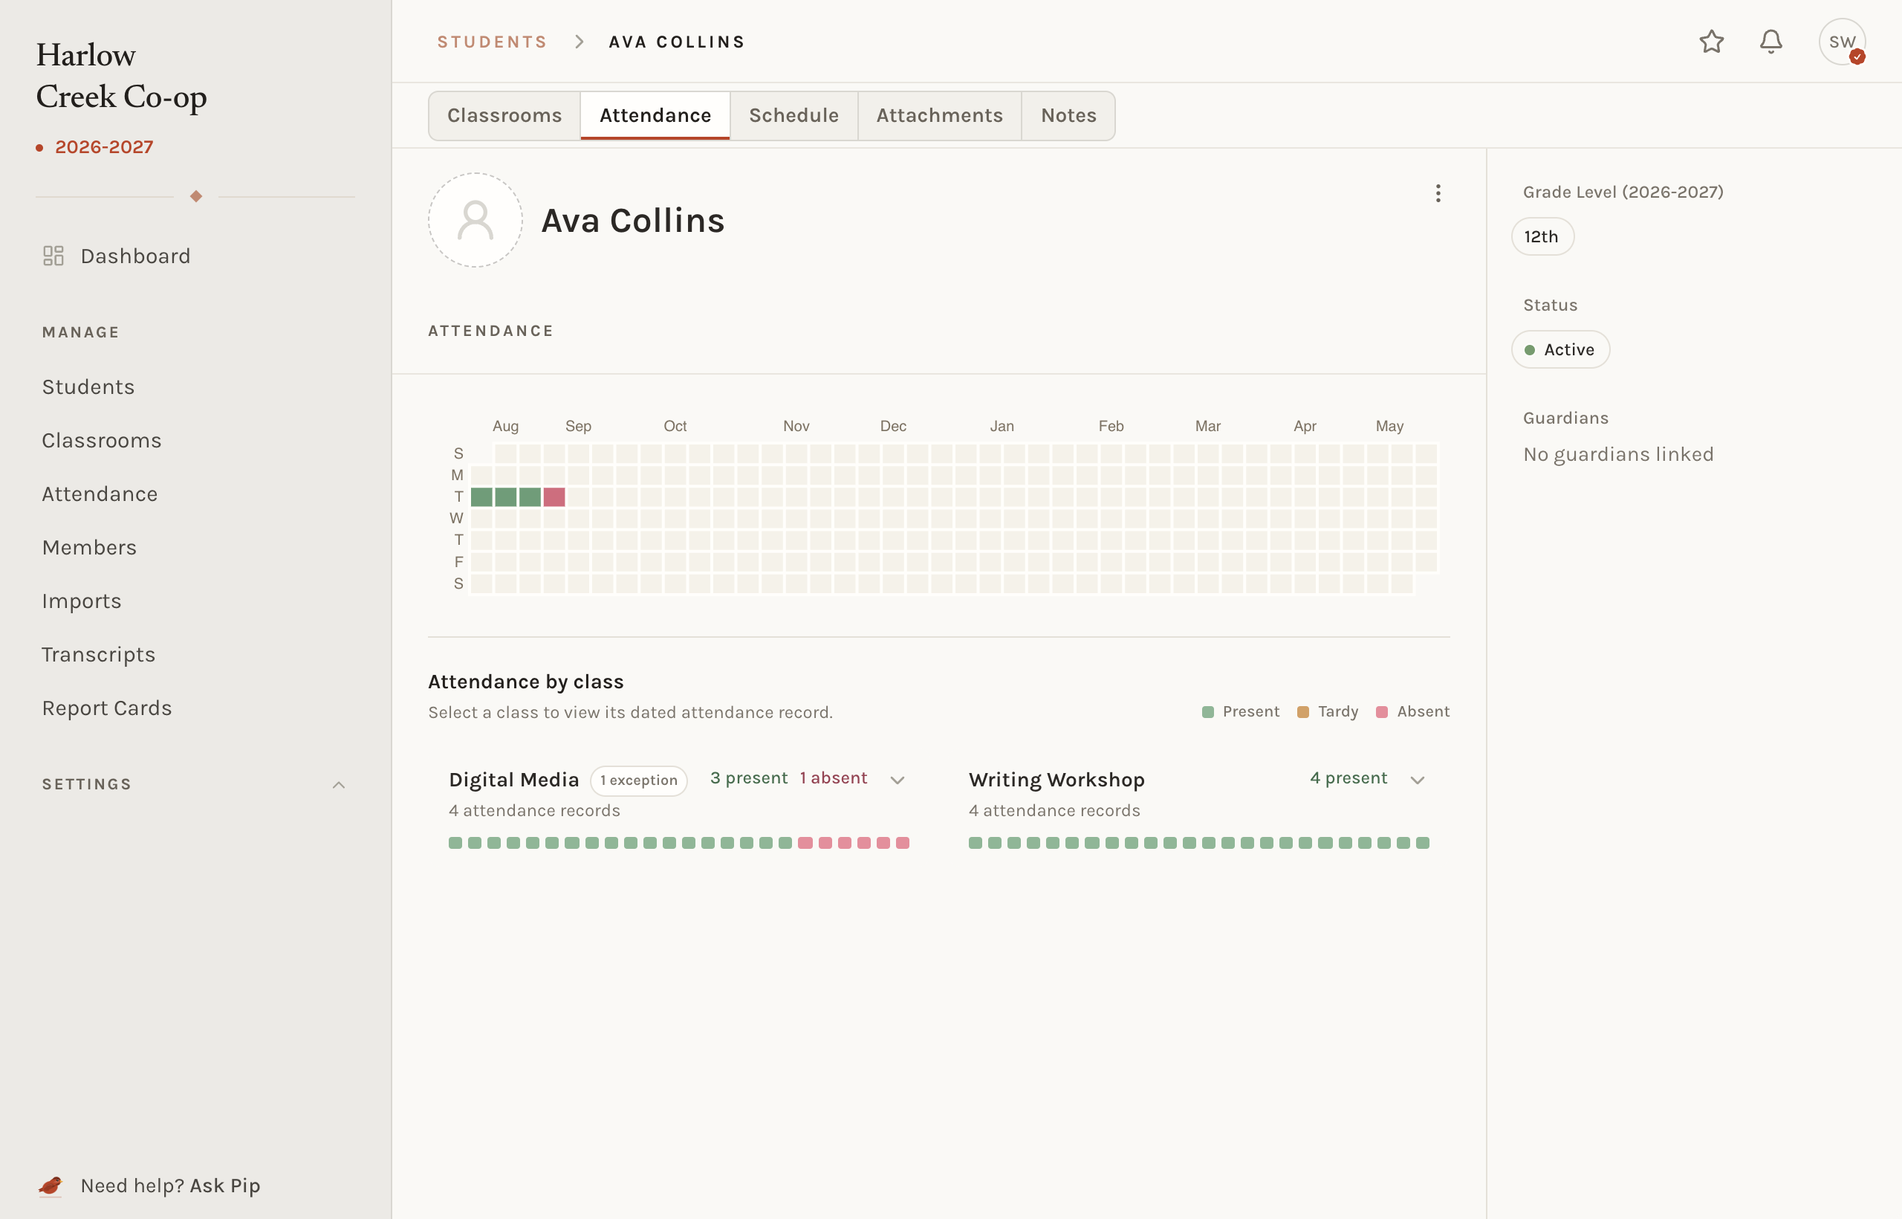Open Report Cards in sidebar

[x=107, y=708]
